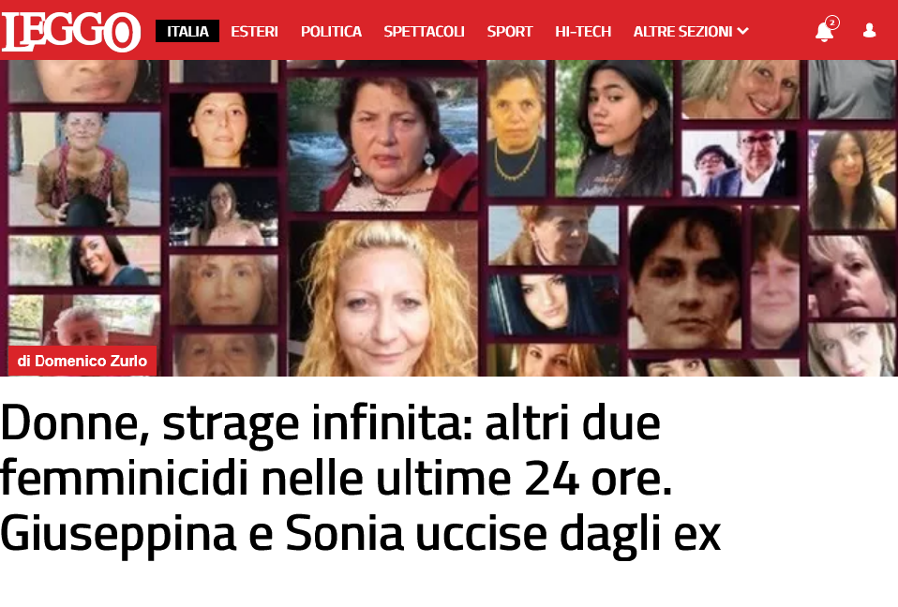The image size is (898, 607).
Task: Navigate to the Hi-Tech section
Action: coord(583,32)
